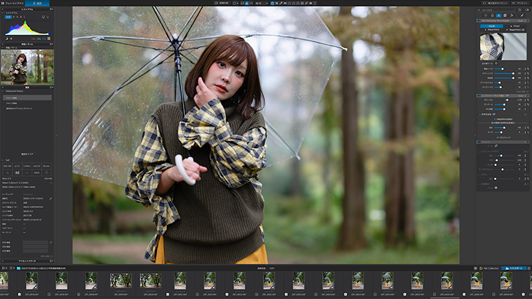Image resolution: width=532 pixels, height=299 pixels.
Task: Flip the switch right of the favorites star
Action: [527, 10]
